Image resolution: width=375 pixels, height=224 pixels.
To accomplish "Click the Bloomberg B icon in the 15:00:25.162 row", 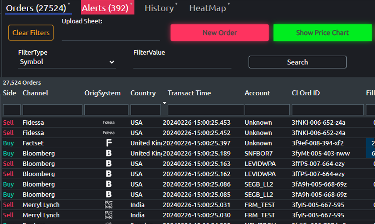I will [109, 174].
